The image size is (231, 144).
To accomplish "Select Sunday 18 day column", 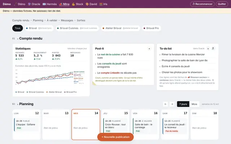I will pyautogui.click(x=205, y=125).
